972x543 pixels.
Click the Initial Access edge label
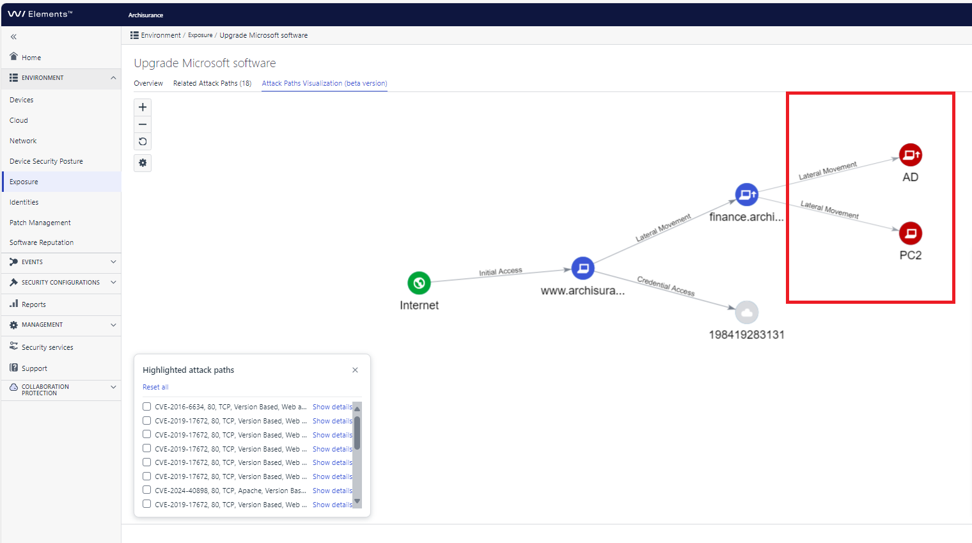tap(501, 272)
